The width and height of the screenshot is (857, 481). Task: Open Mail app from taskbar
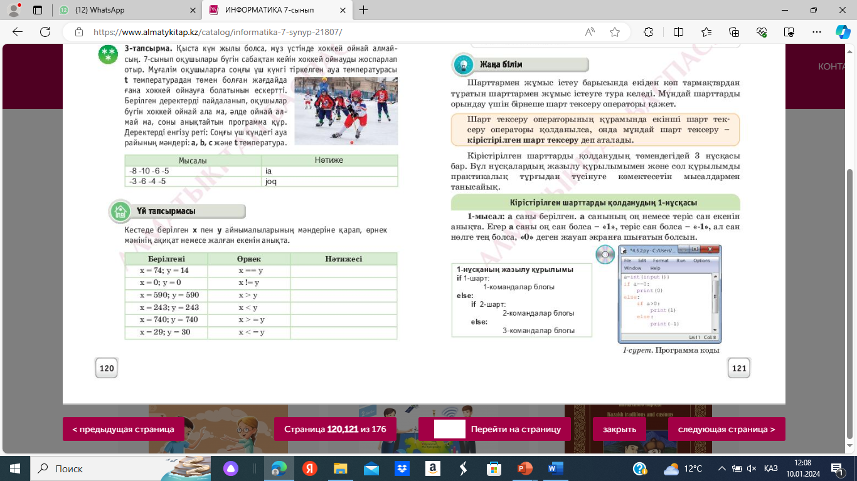click(371, 468)
